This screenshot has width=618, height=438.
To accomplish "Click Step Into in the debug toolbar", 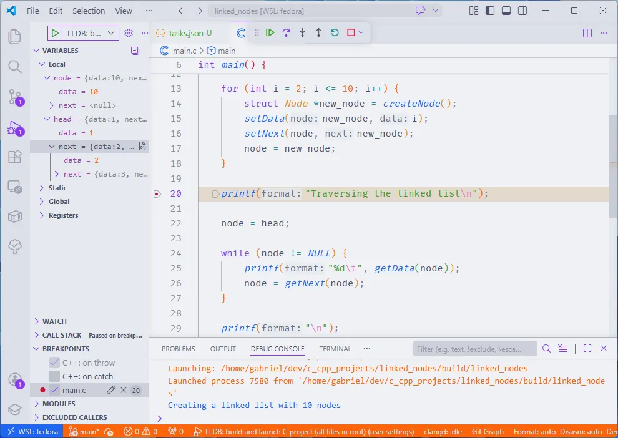I will point(302,32).
